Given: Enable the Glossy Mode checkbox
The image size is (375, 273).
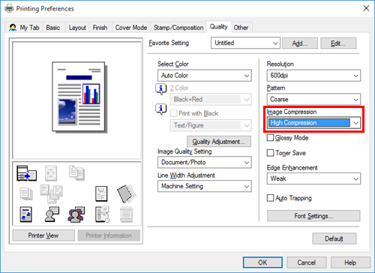Looking at the screenshot, I should pyautogui.click(x=270, y=138).
